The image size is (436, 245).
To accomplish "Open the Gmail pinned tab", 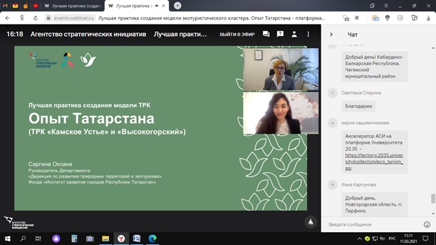I will tap(5, 5).
